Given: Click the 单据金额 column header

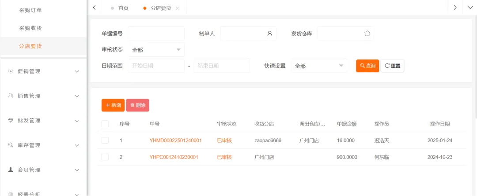Looking at the screenshot, I should click(x=347, y=124).
